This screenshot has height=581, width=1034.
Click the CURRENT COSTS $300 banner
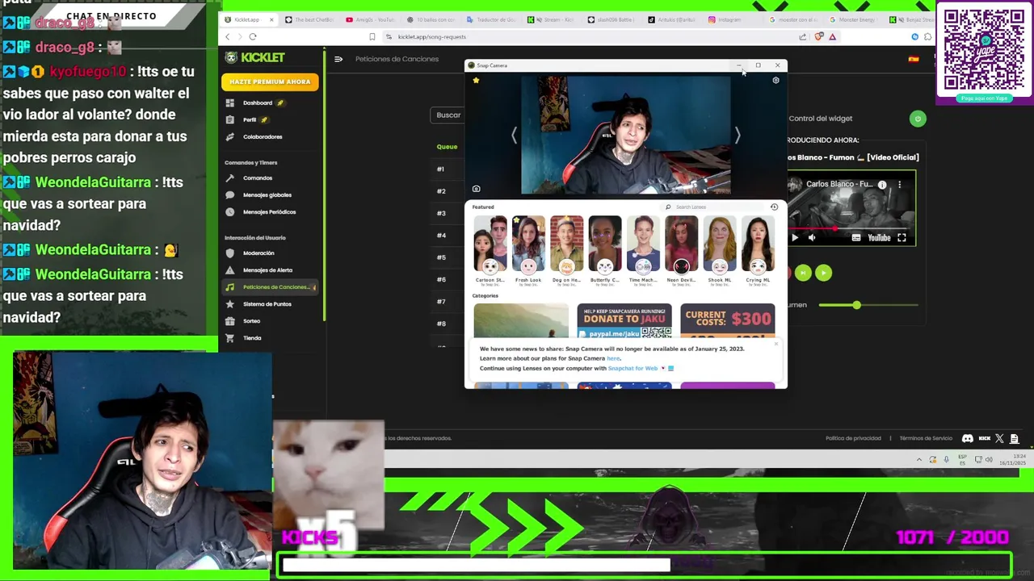727,320
